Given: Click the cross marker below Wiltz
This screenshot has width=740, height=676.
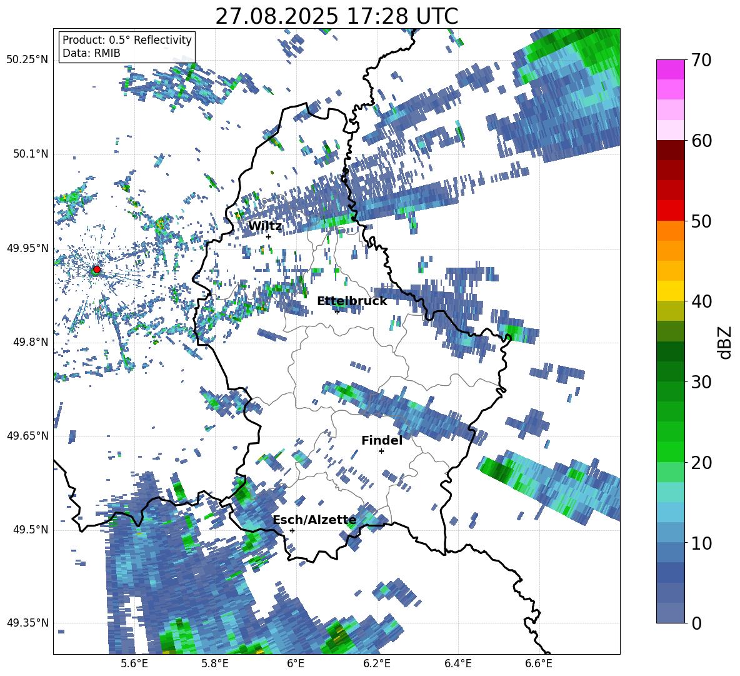Looking at the screenshot, I should (x=269, y=236).
